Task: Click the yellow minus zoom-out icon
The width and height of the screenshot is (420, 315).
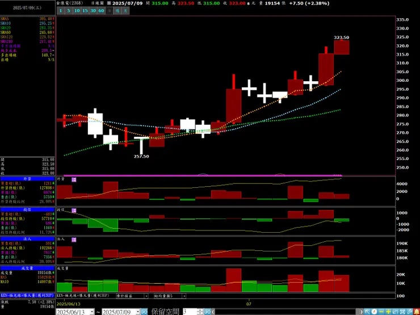Action: pyautogui.click(x=381, y=312)
